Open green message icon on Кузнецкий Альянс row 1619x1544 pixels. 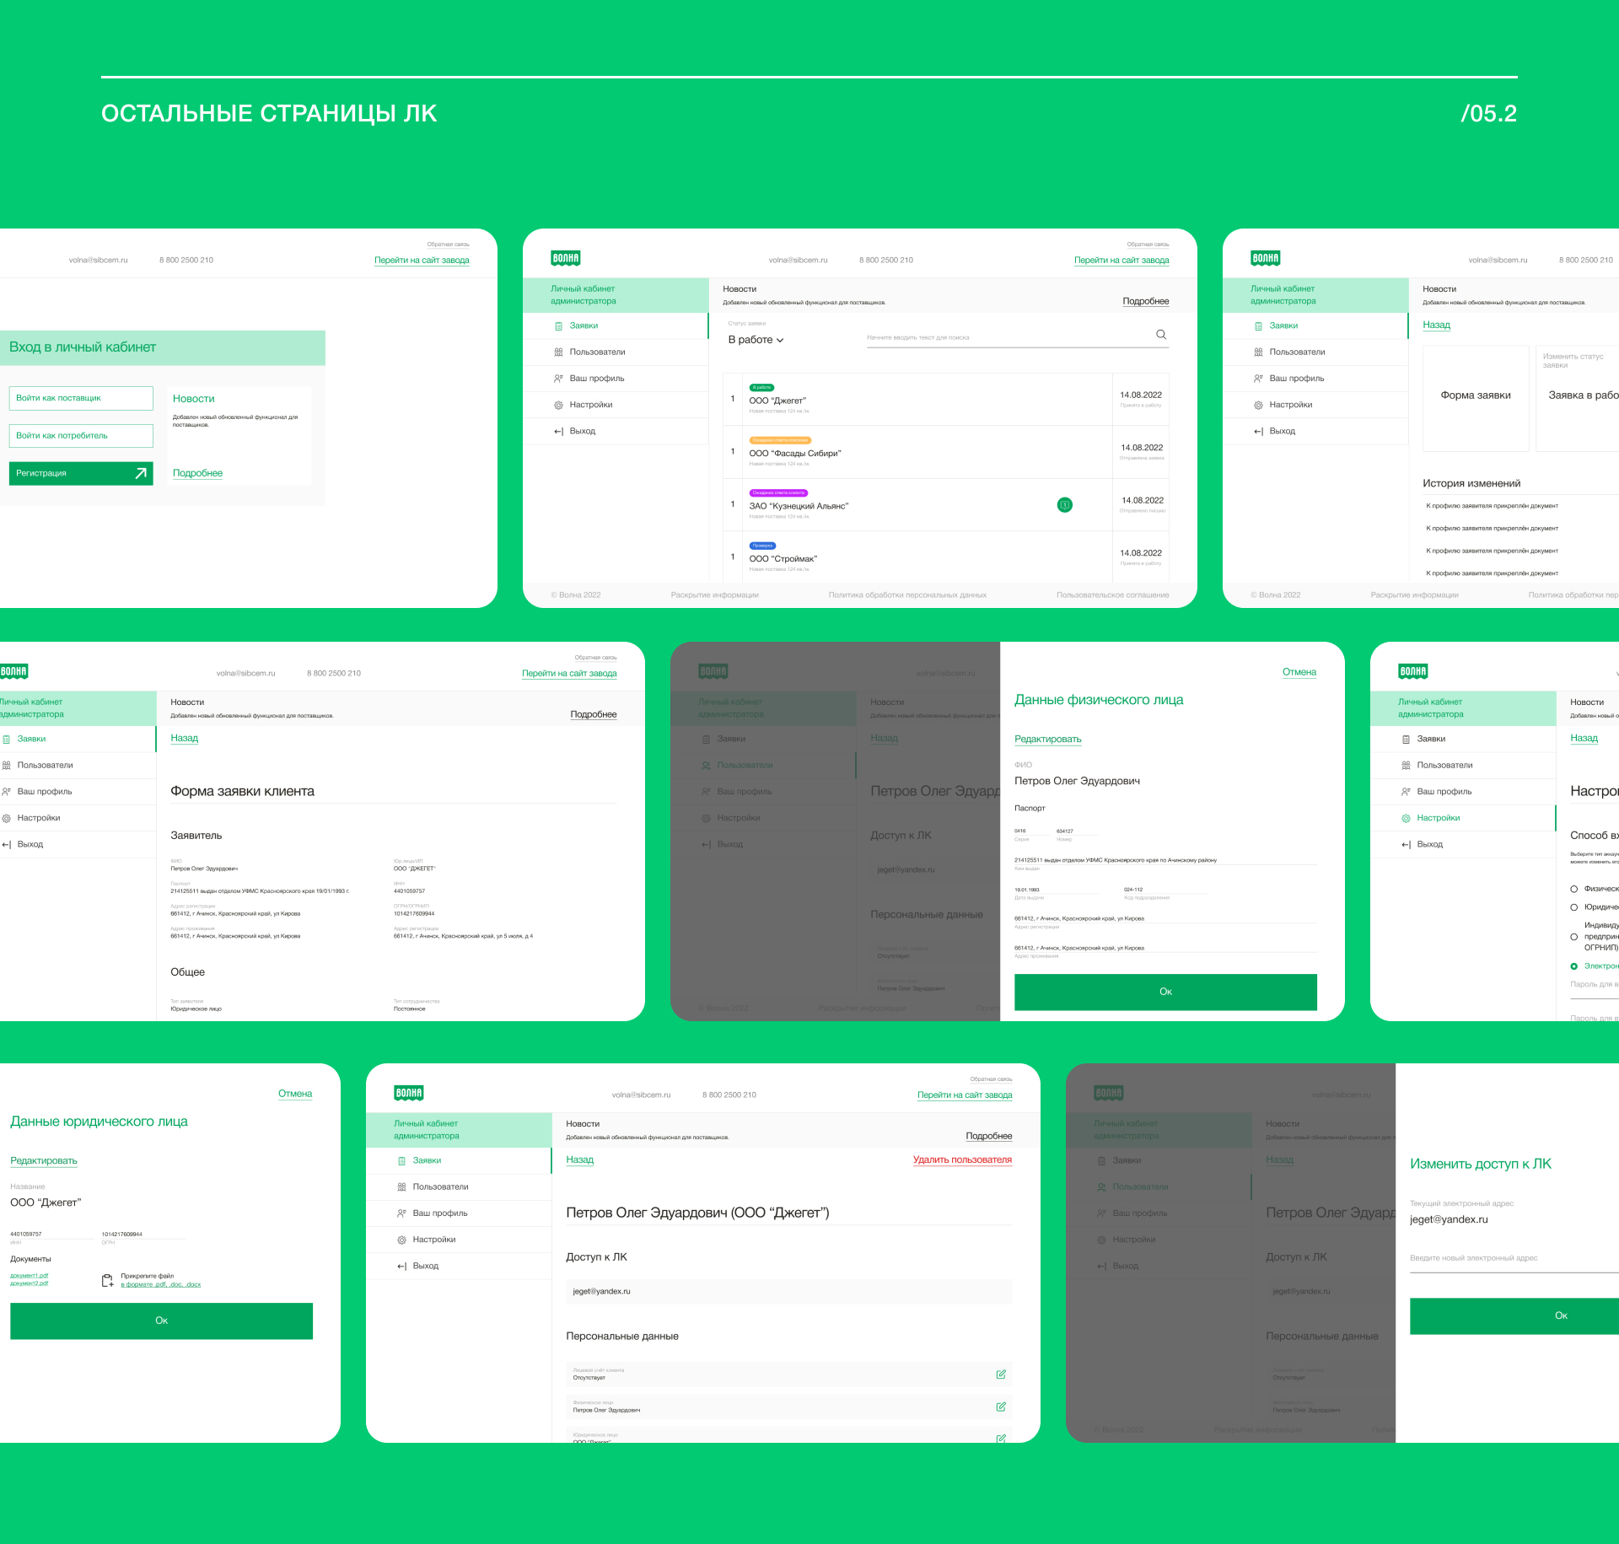click(1065, 505)
